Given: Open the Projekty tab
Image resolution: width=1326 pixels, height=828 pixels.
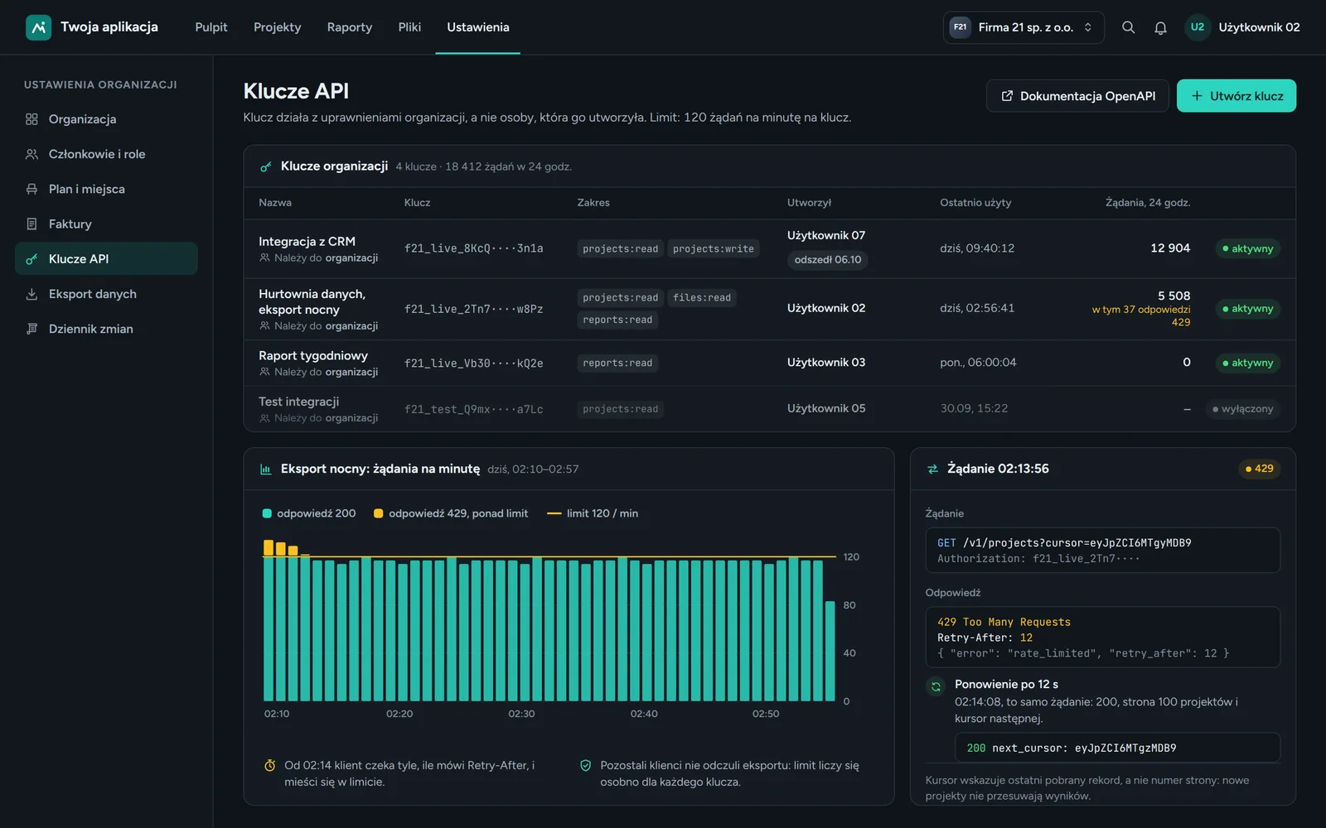Looking at the screenshot, I should click(x=278, y=27).
